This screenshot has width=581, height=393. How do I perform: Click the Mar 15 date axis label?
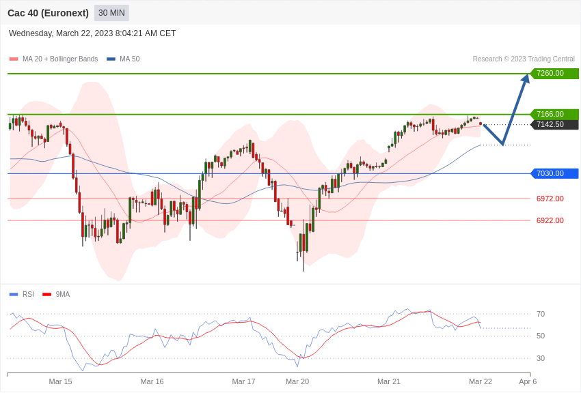(x=60, y=381)
